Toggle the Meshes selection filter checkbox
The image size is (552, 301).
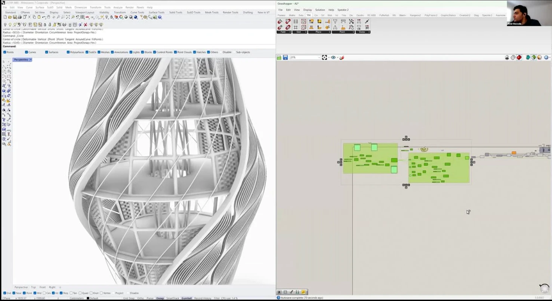99,52
